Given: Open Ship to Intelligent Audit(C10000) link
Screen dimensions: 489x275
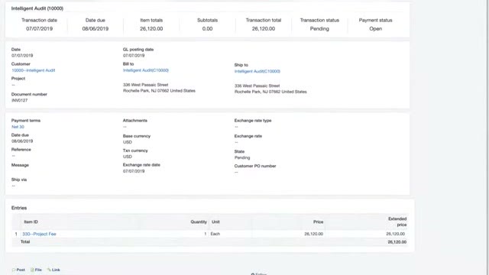Looking at the screenshot, I should (257, 71).
